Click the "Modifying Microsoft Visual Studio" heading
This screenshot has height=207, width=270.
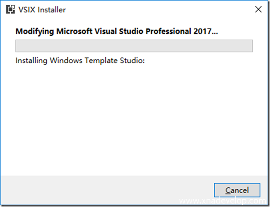click(116, 31)
